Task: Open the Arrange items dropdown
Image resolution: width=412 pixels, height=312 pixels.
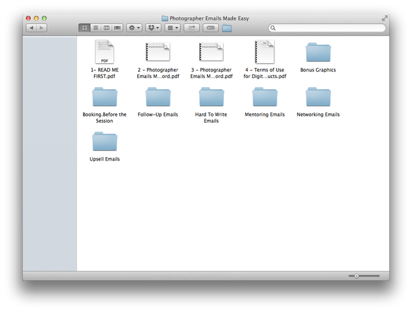Action: (x=172, y=28)
